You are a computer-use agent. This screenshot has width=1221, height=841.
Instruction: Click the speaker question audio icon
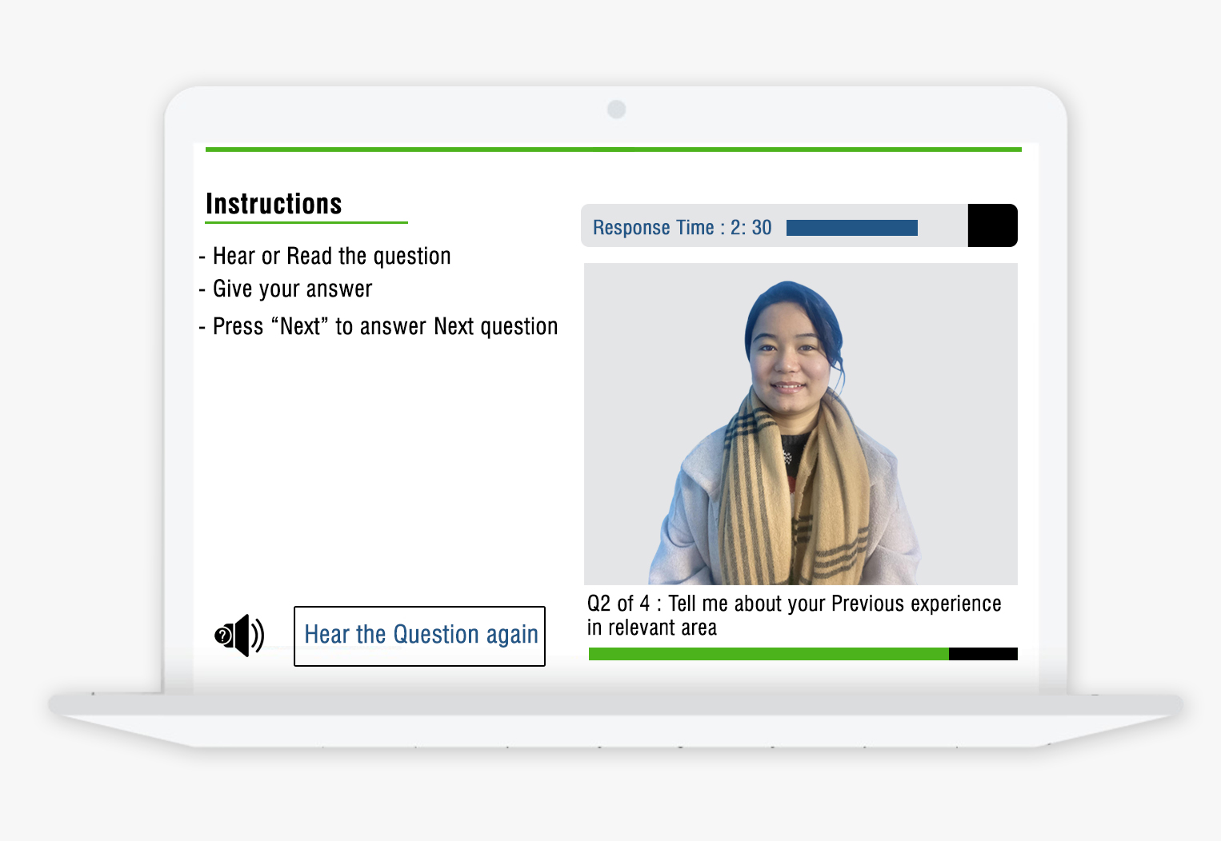tap(239, 636)
